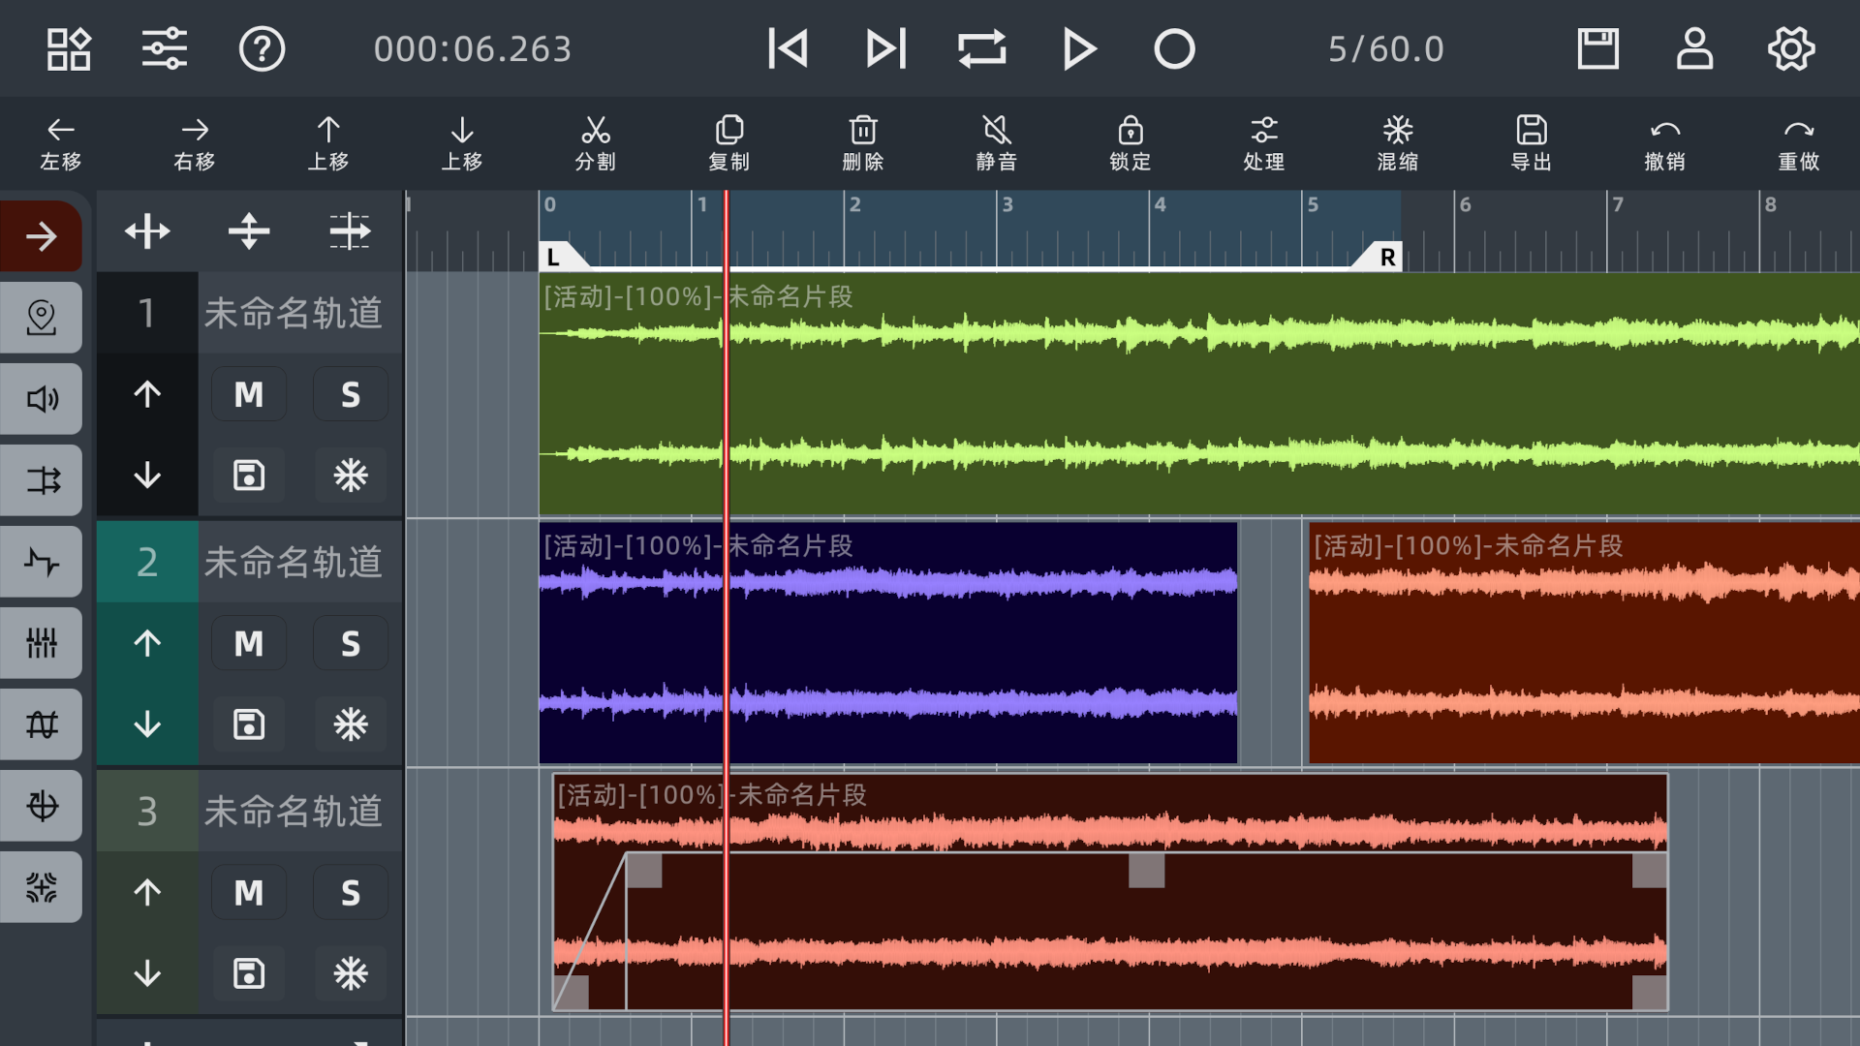Select track 3 number label
Image resolution: width=1860 pixels, height=1046 pixels.
click(147, 811)
